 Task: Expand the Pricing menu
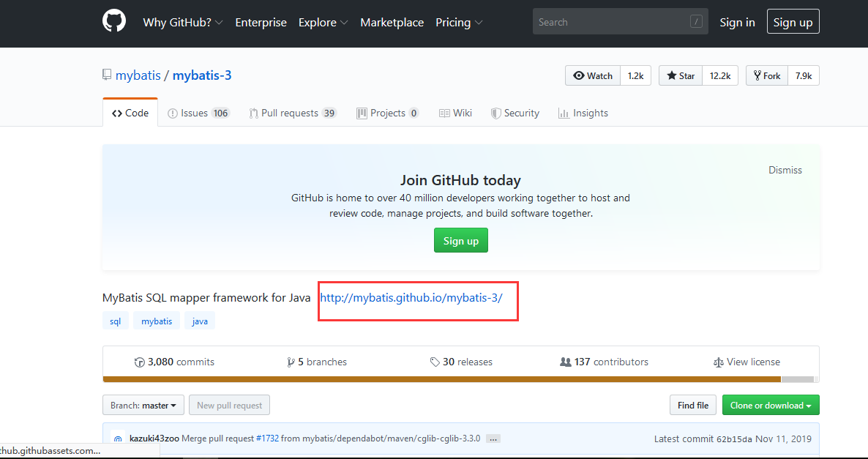459,23
